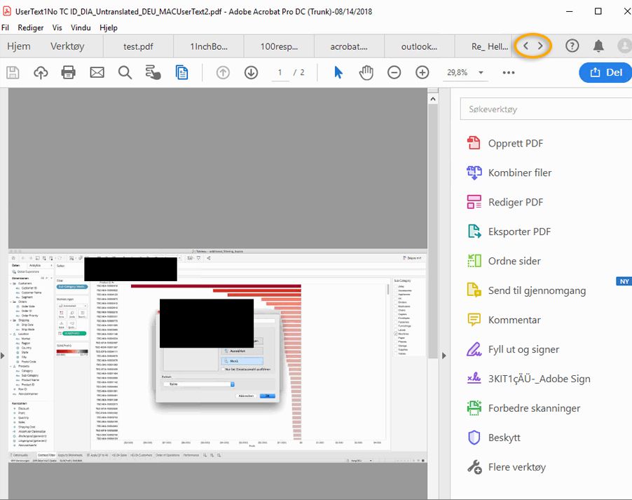Zoom out with the minus icon
This screenshot has width=632, height=500.
(x=394, y=72)
